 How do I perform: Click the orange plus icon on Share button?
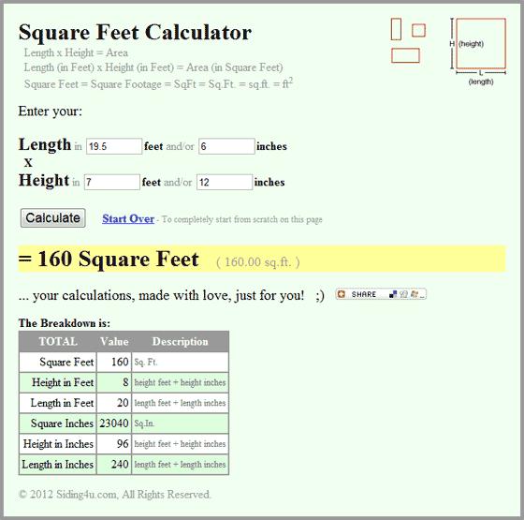(342, 294)
